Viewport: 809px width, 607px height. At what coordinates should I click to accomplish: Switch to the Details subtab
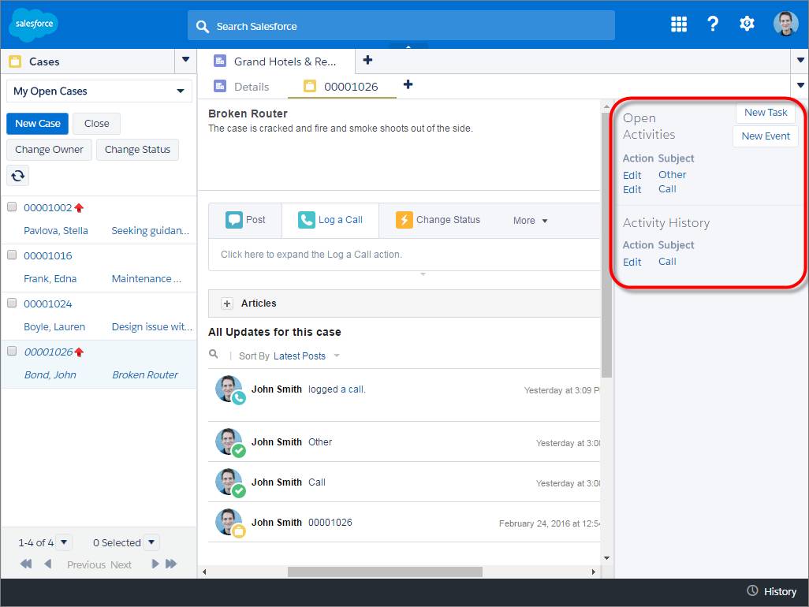click(242, 87)
